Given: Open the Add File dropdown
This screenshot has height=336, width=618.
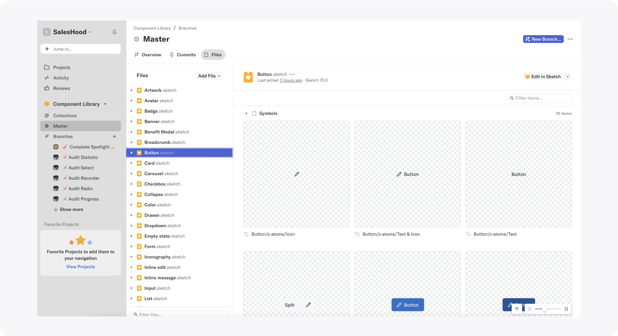Looking at the screenshot, I should (209, 76).
